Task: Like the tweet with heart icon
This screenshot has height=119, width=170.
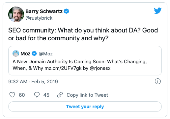Action: pos(12,95)
